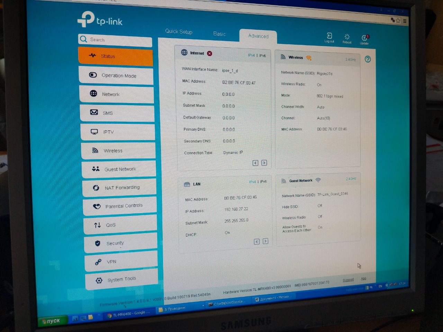Open help via question mark icon

[x=368, y=59]
